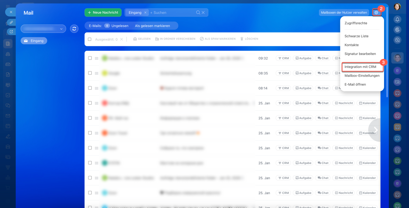Click the Neue Nachricht button
Image resolution: width=409 pixels, height=208 pixels.
point(103,12)
